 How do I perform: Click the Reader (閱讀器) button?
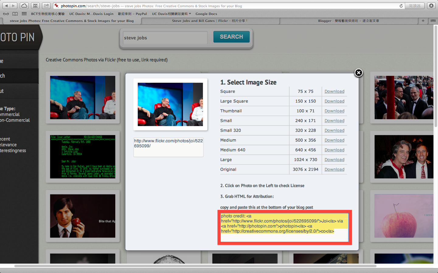[415, 6]
